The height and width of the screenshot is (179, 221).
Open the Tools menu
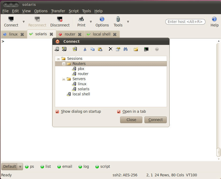pyautogui.click(x=86, y=11)
